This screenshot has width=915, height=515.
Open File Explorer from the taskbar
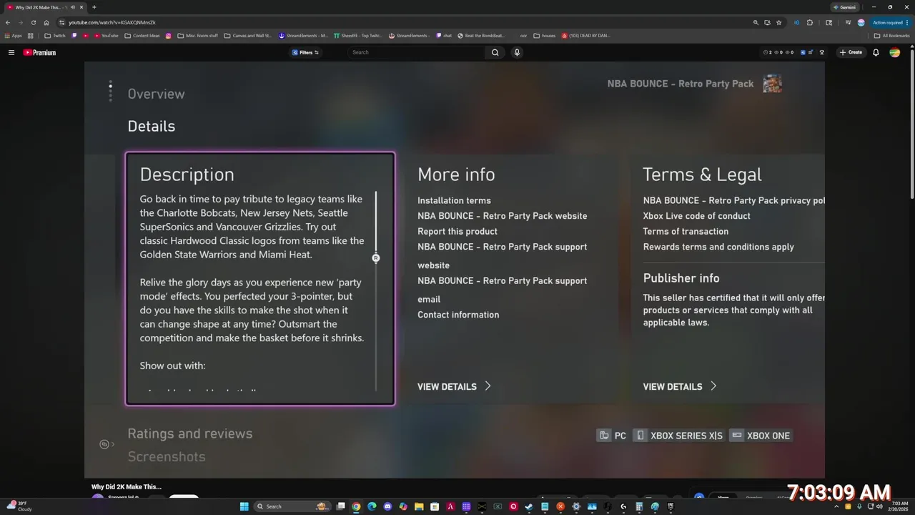pyautogui.click(x=419, y=506)
